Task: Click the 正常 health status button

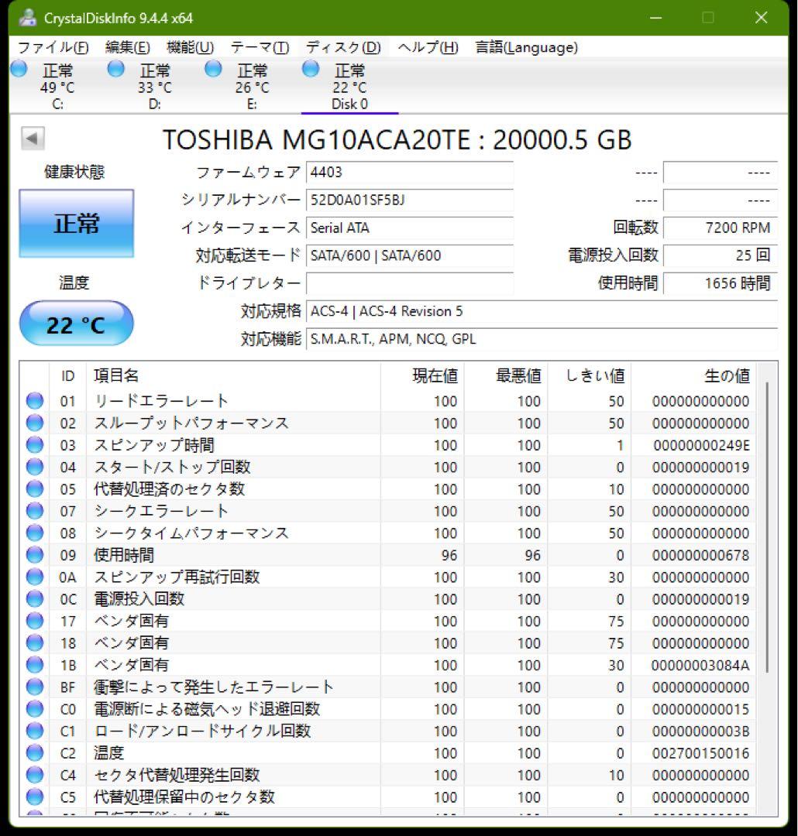Action: (x=76, y=223)
